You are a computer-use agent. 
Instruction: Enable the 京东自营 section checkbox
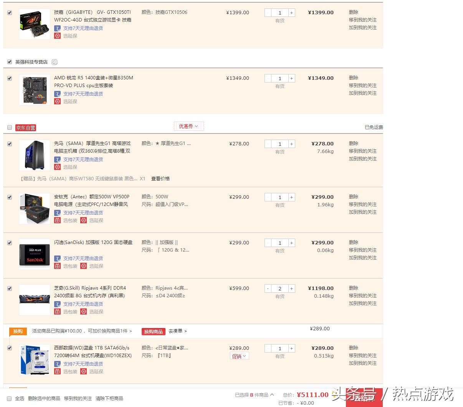tap(9, 127)
